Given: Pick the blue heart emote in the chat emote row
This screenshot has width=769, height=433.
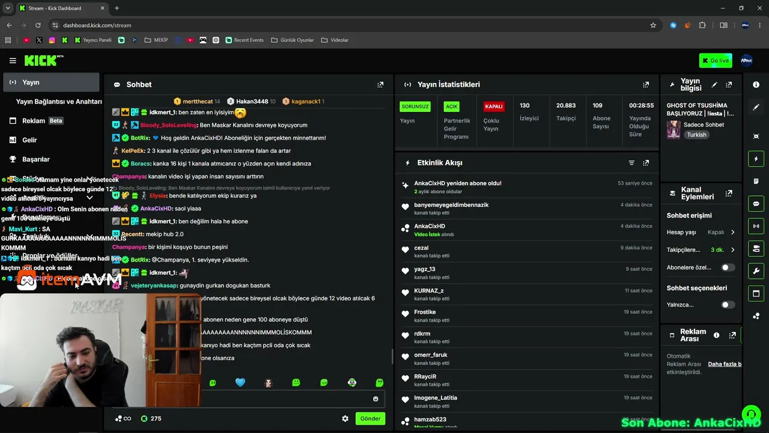Looking at the screenshot, I should click(240, 382).
